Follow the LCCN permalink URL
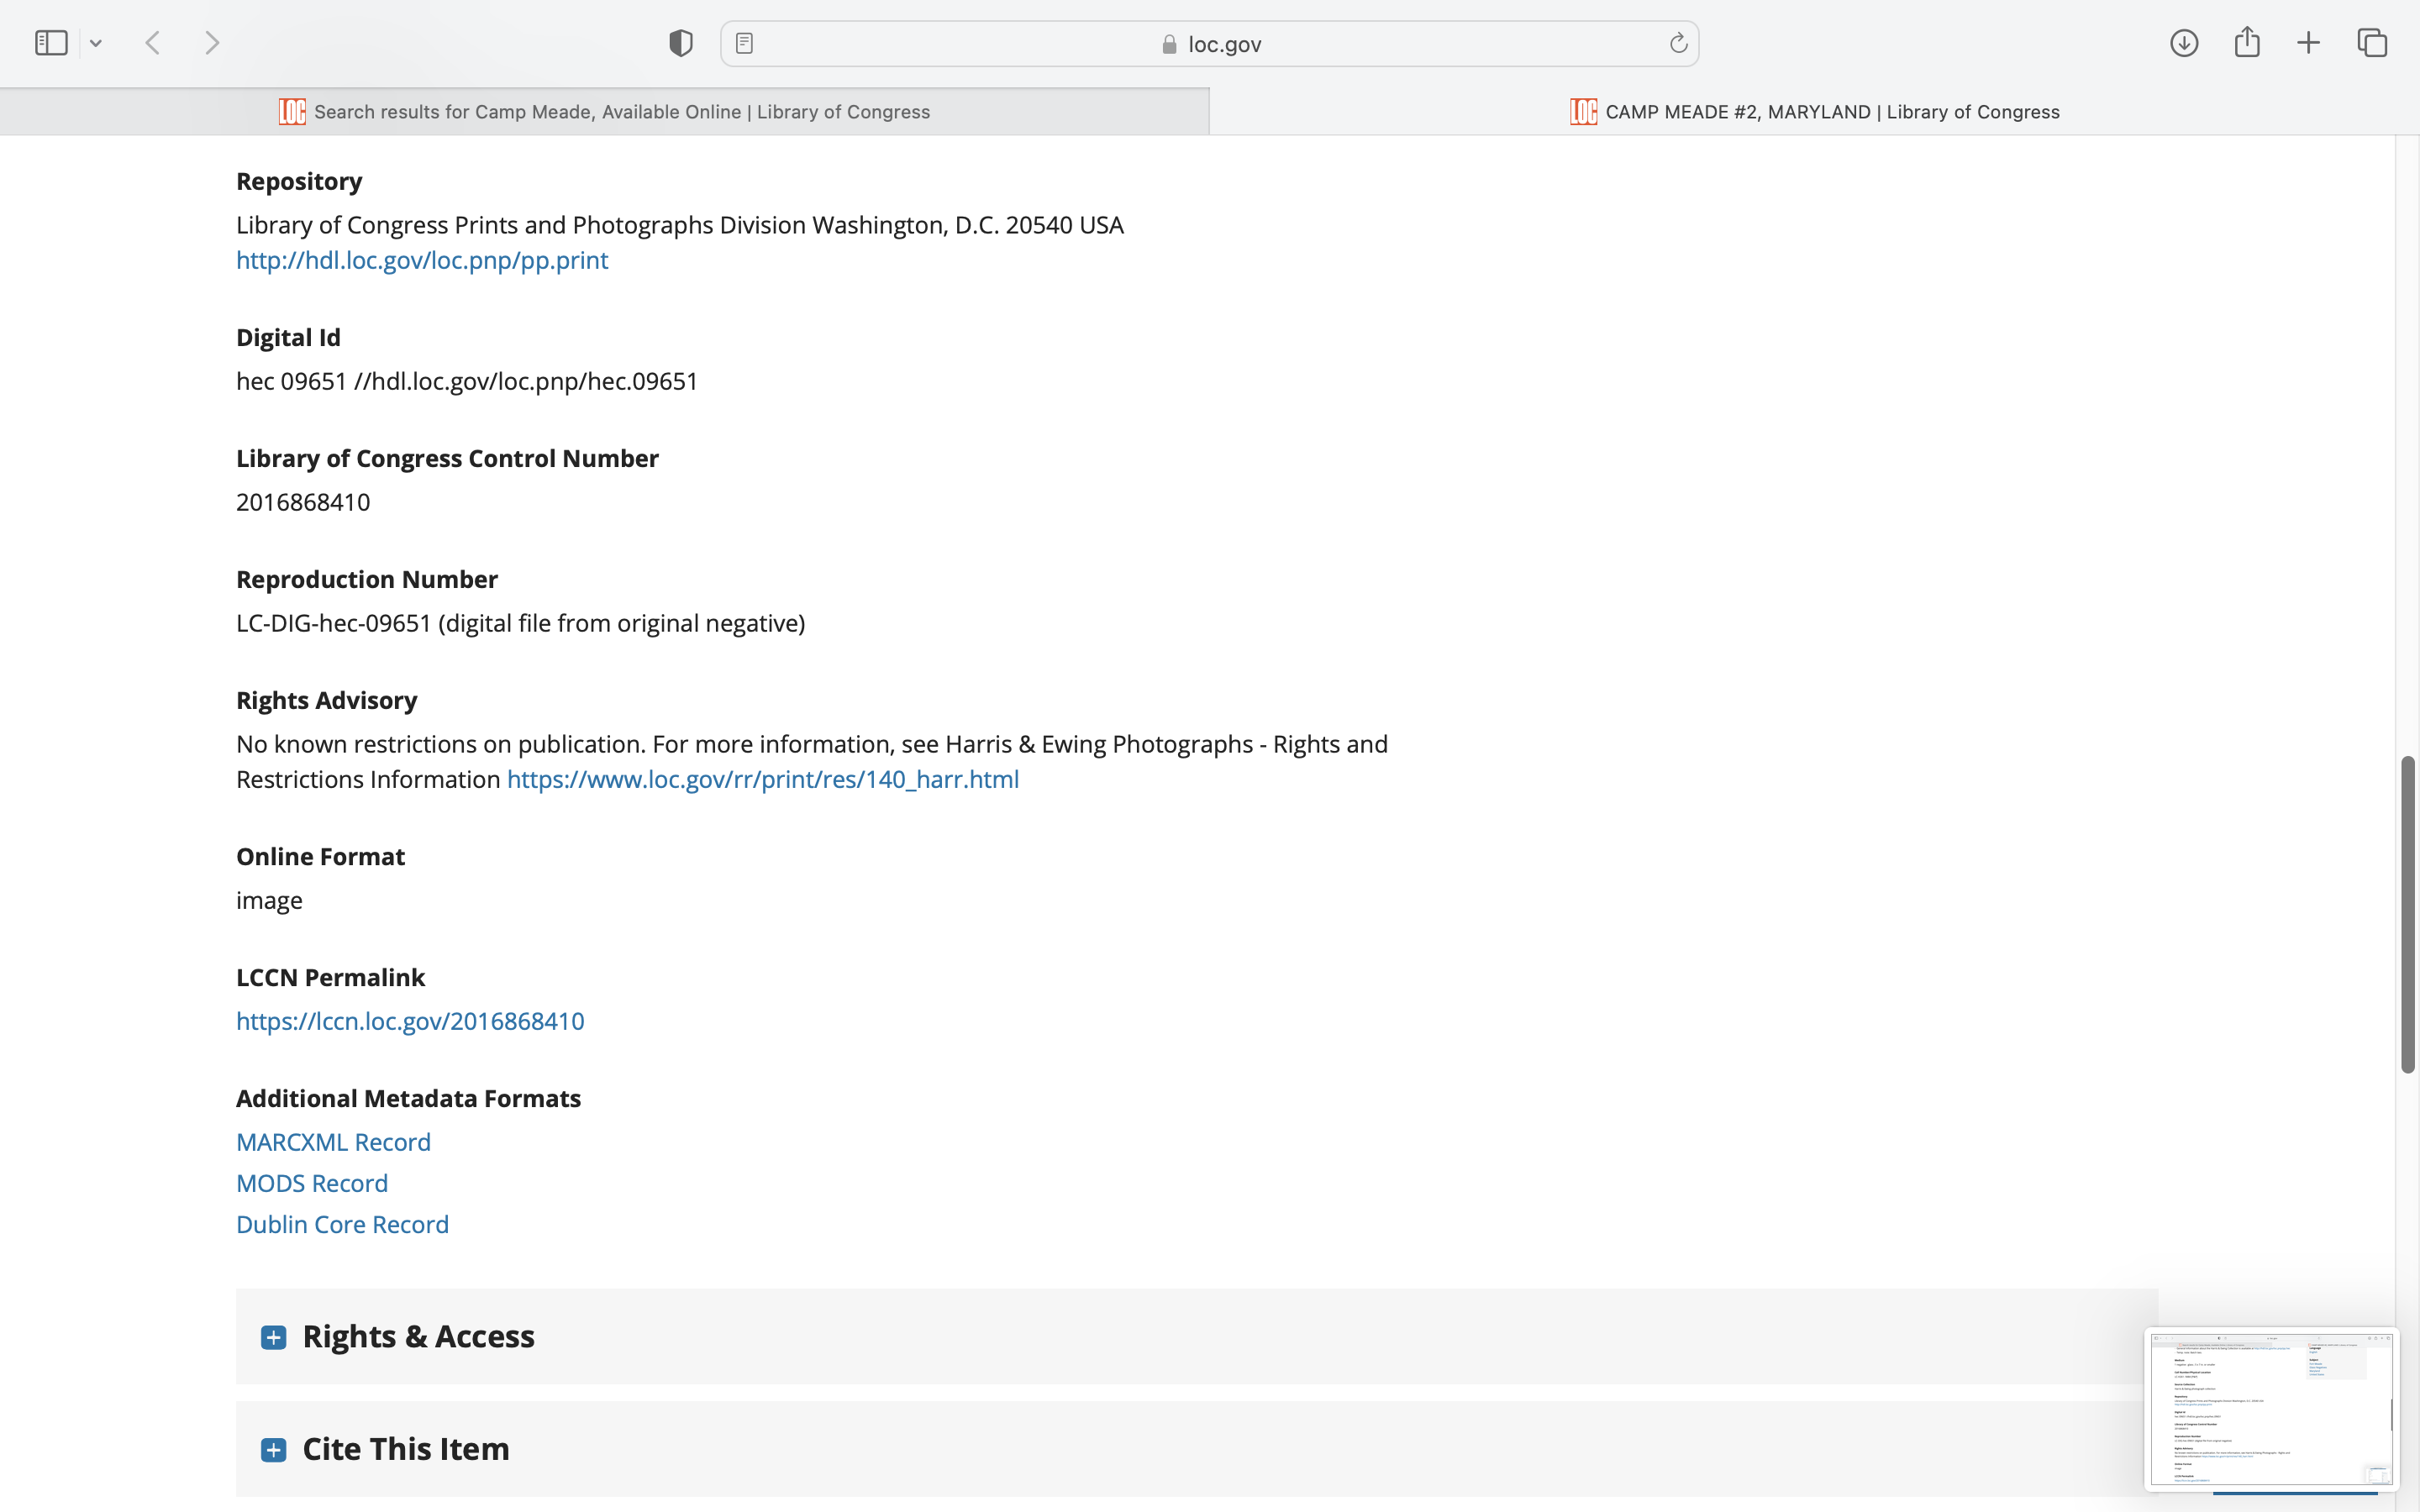Image resolution: width=2420 pixels, height=1512 pixels. tap(410, 1021)
